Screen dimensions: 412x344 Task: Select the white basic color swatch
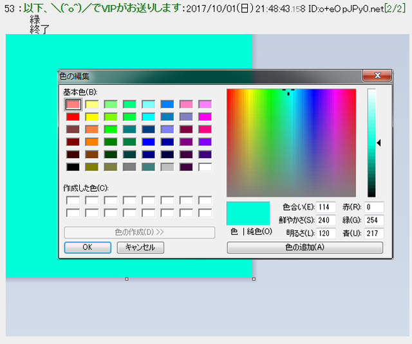(205, 167)
